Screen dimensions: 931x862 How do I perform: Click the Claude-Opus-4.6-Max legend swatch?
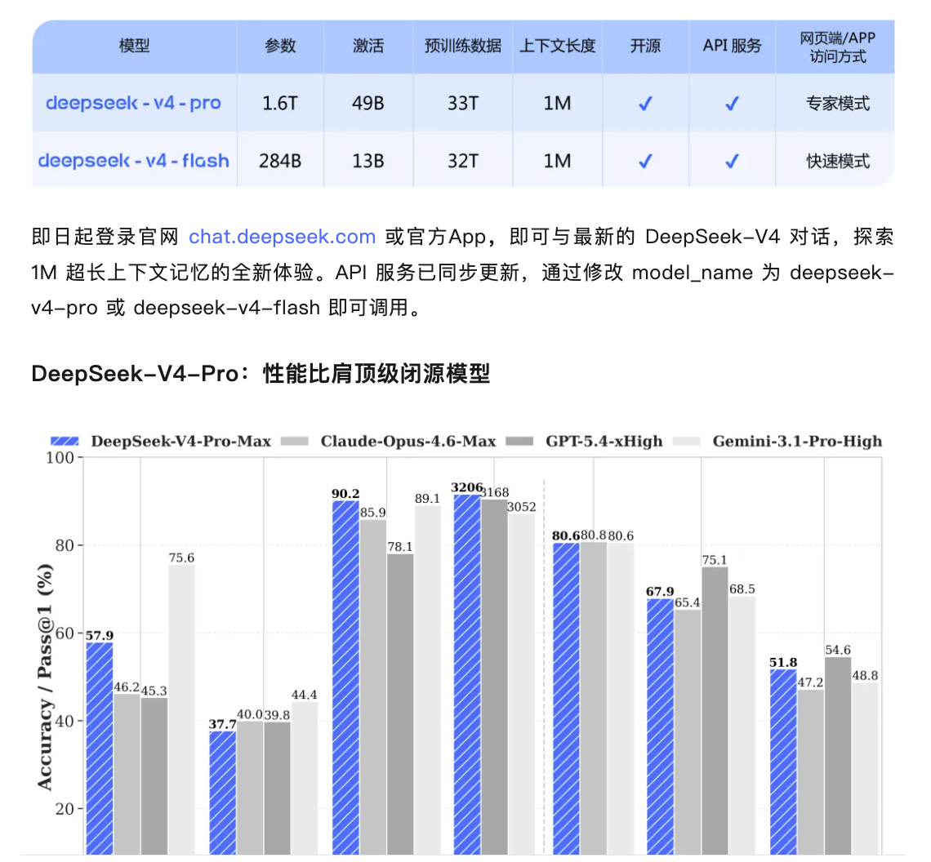pyautogui.click(x=295, y=441)
